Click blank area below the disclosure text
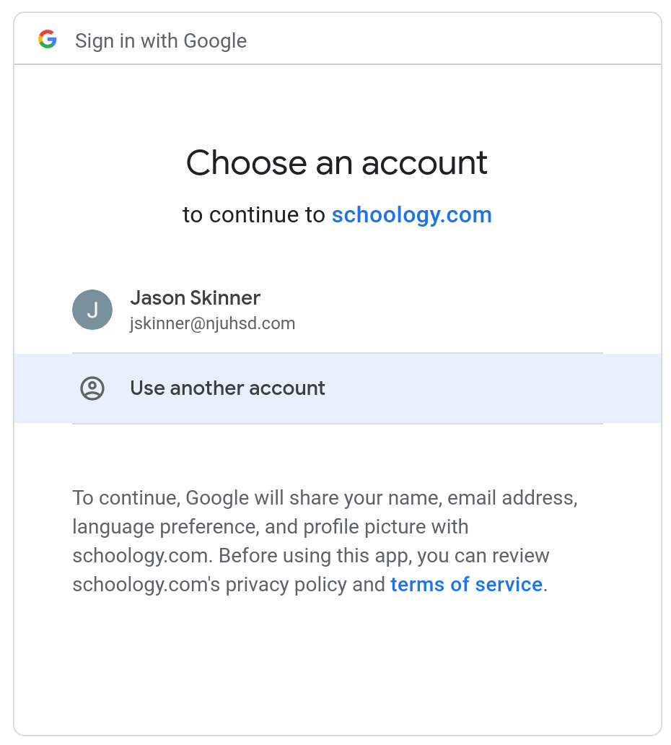Image resolution: width=671 pixels, height=745 pixels. (337, 665)
